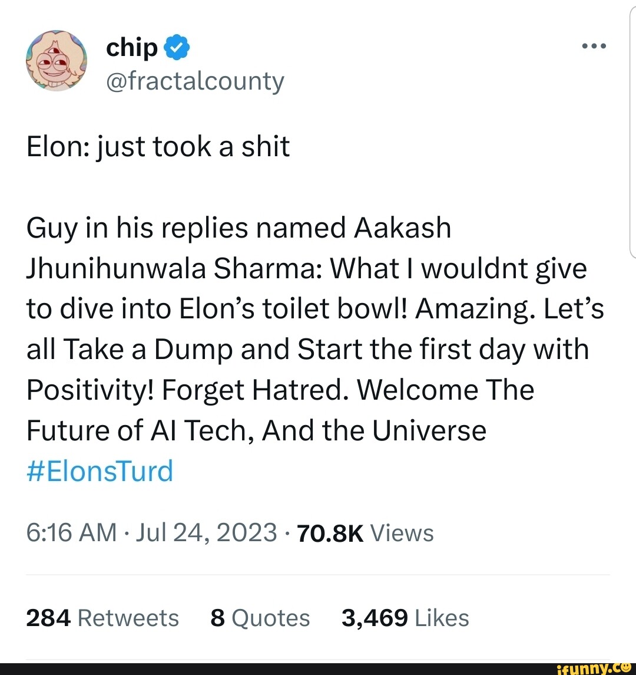The height and width of the screenshot is (675, 636).
Task: Open the more options menu via three dots
Action: pos(593,45)
